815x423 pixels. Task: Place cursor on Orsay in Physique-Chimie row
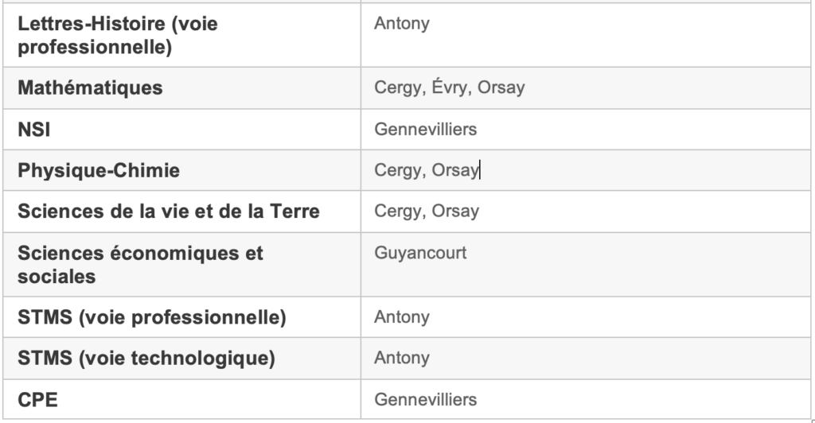pos(455,170)
